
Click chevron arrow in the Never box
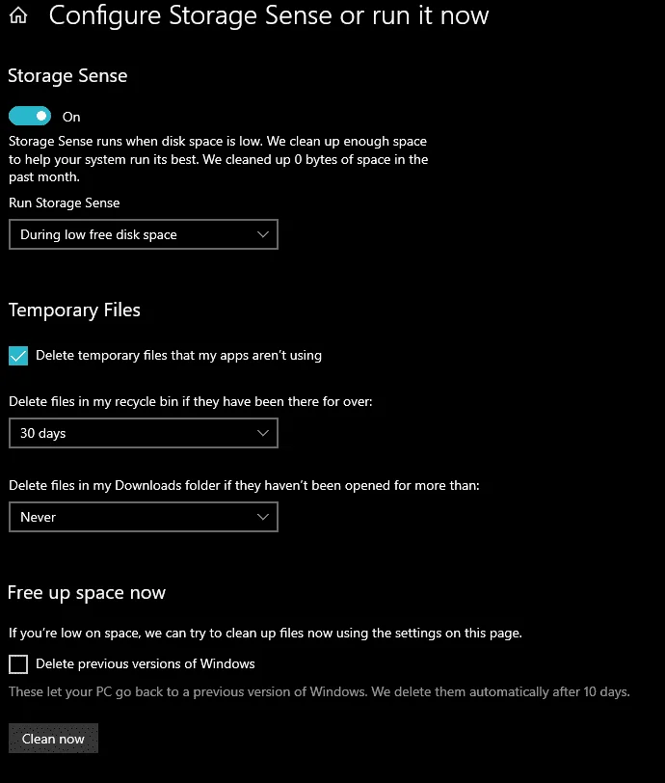click(263, 517)
